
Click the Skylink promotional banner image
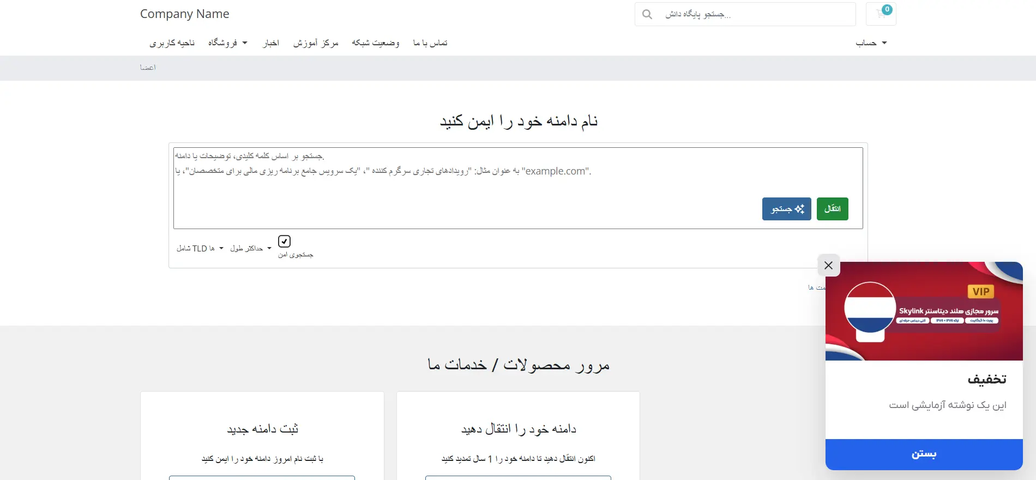pos(924,311)
